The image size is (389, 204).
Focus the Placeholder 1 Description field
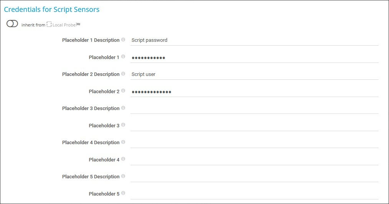(254, 40)
